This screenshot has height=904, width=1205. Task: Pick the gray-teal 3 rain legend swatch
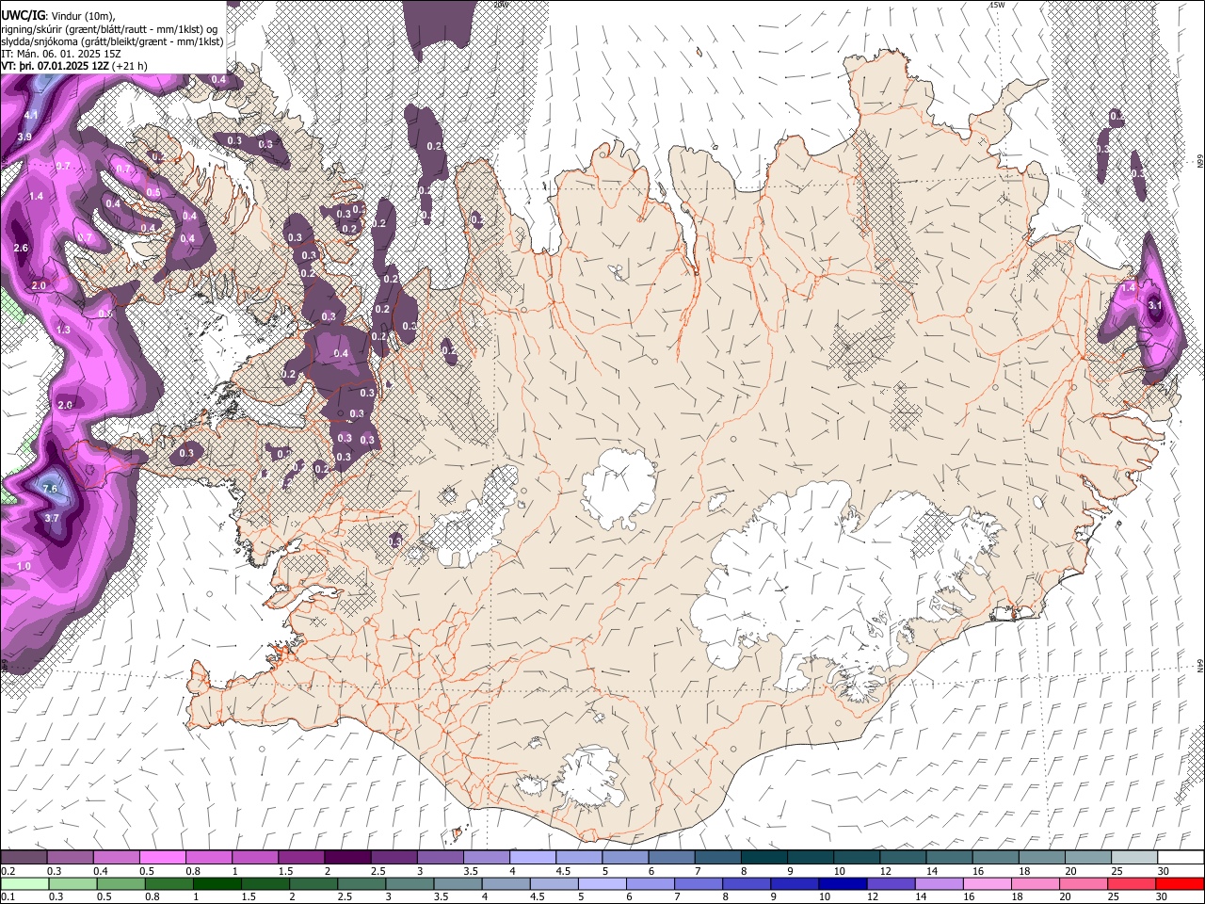click(x=410, y=883)
